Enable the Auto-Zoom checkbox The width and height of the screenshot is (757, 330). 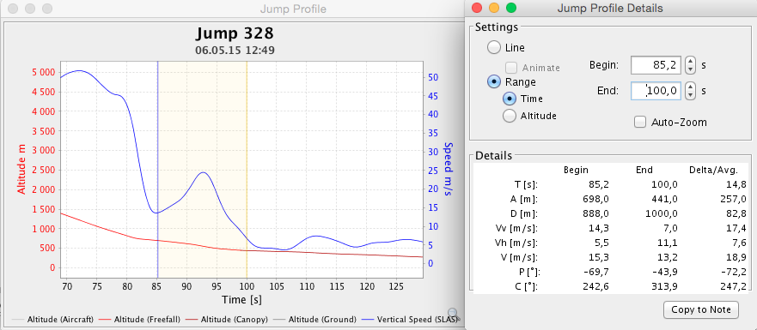click(x=640, y=123)
